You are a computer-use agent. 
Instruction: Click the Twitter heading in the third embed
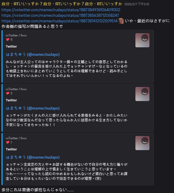click(x=11, y=149)
